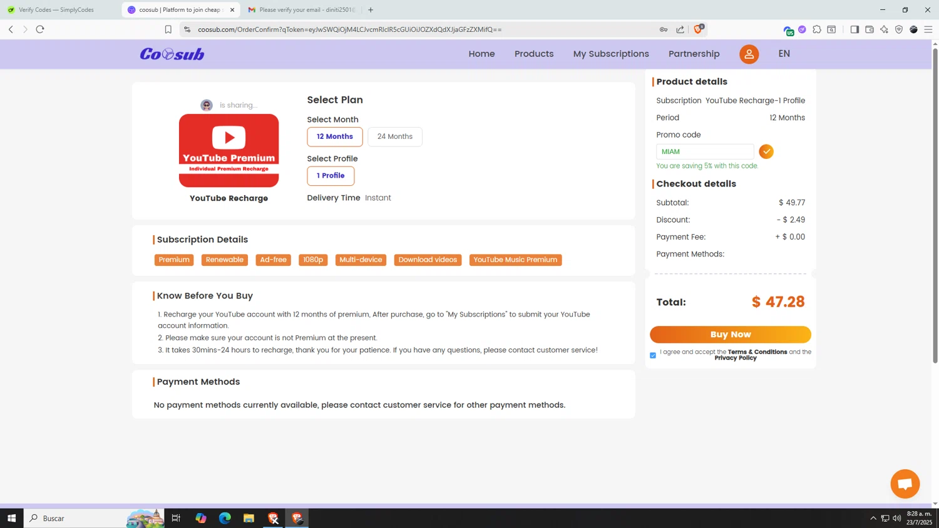Viewport: 939px width, 528px height.
Task: Open the user account profile icon
Action: [x=749, y=54]
